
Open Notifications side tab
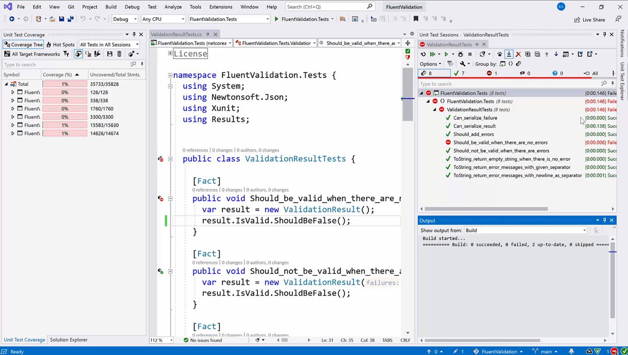tap(622, 44)
